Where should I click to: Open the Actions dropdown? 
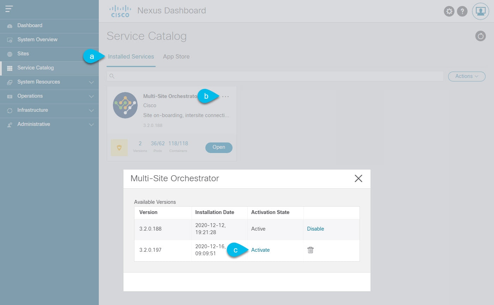(x=466, y=76)
